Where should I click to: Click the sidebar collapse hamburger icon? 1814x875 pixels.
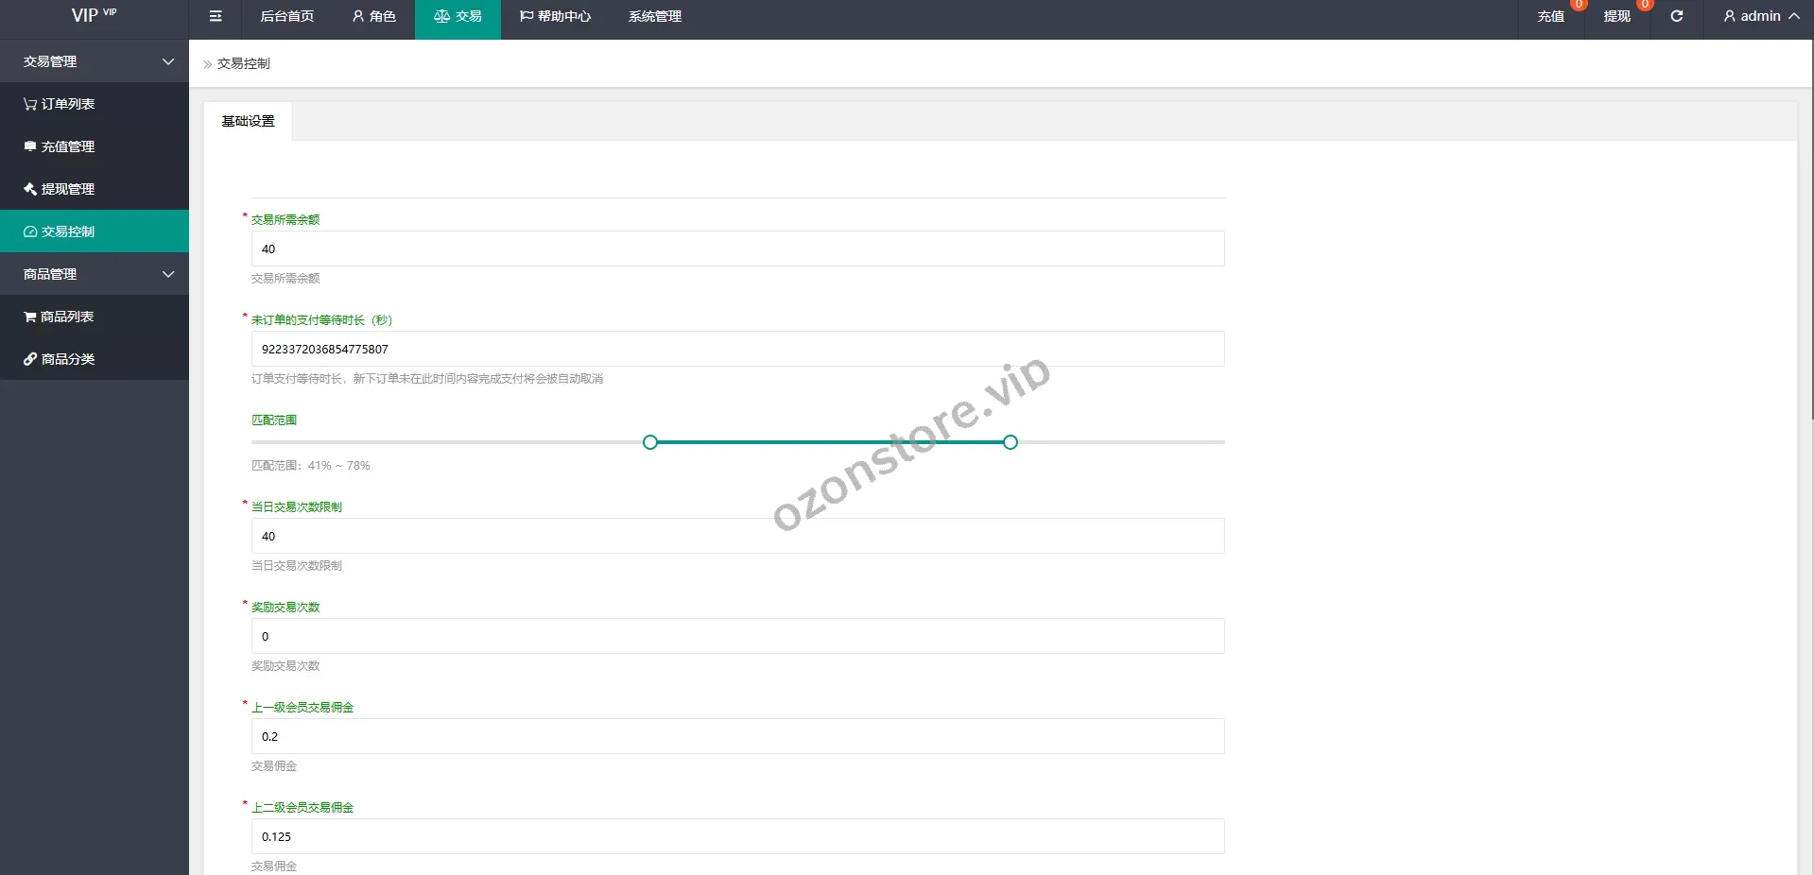(216, 16)
